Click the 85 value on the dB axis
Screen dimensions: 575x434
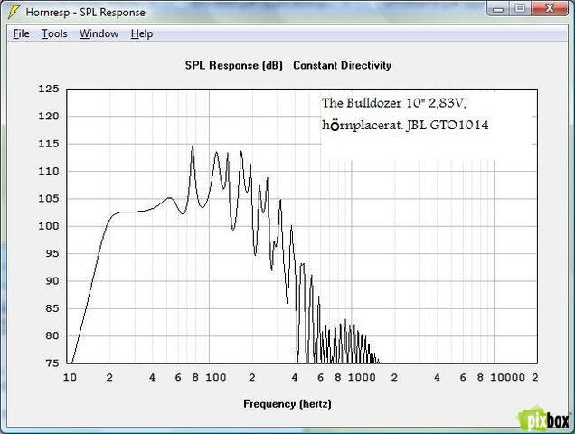(52, 308)
